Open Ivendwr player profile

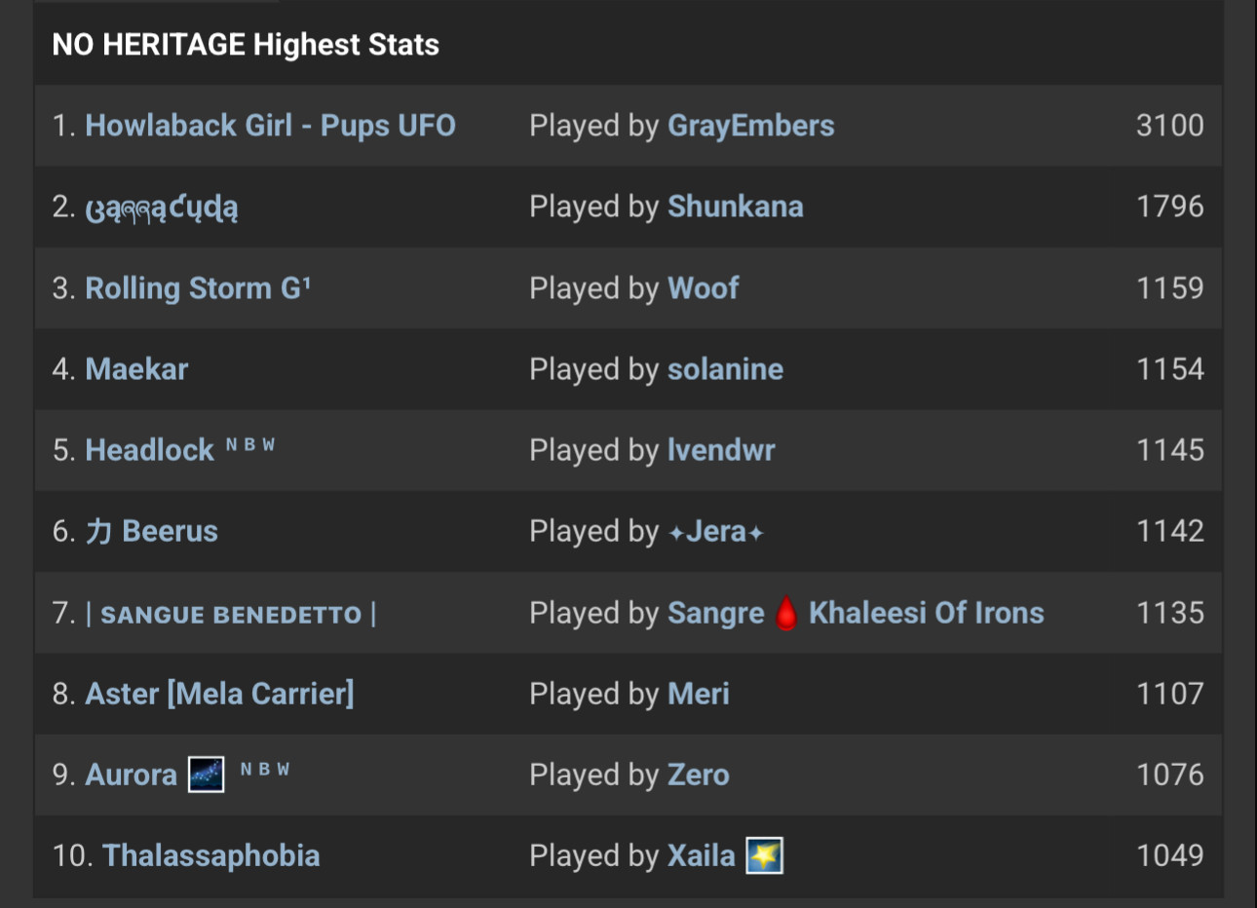coord(722,450)
